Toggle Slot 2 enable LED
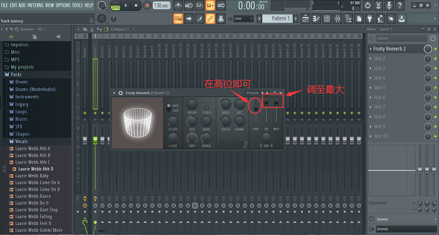This screenshot has height=235, width=439. (x=435, y=58)
